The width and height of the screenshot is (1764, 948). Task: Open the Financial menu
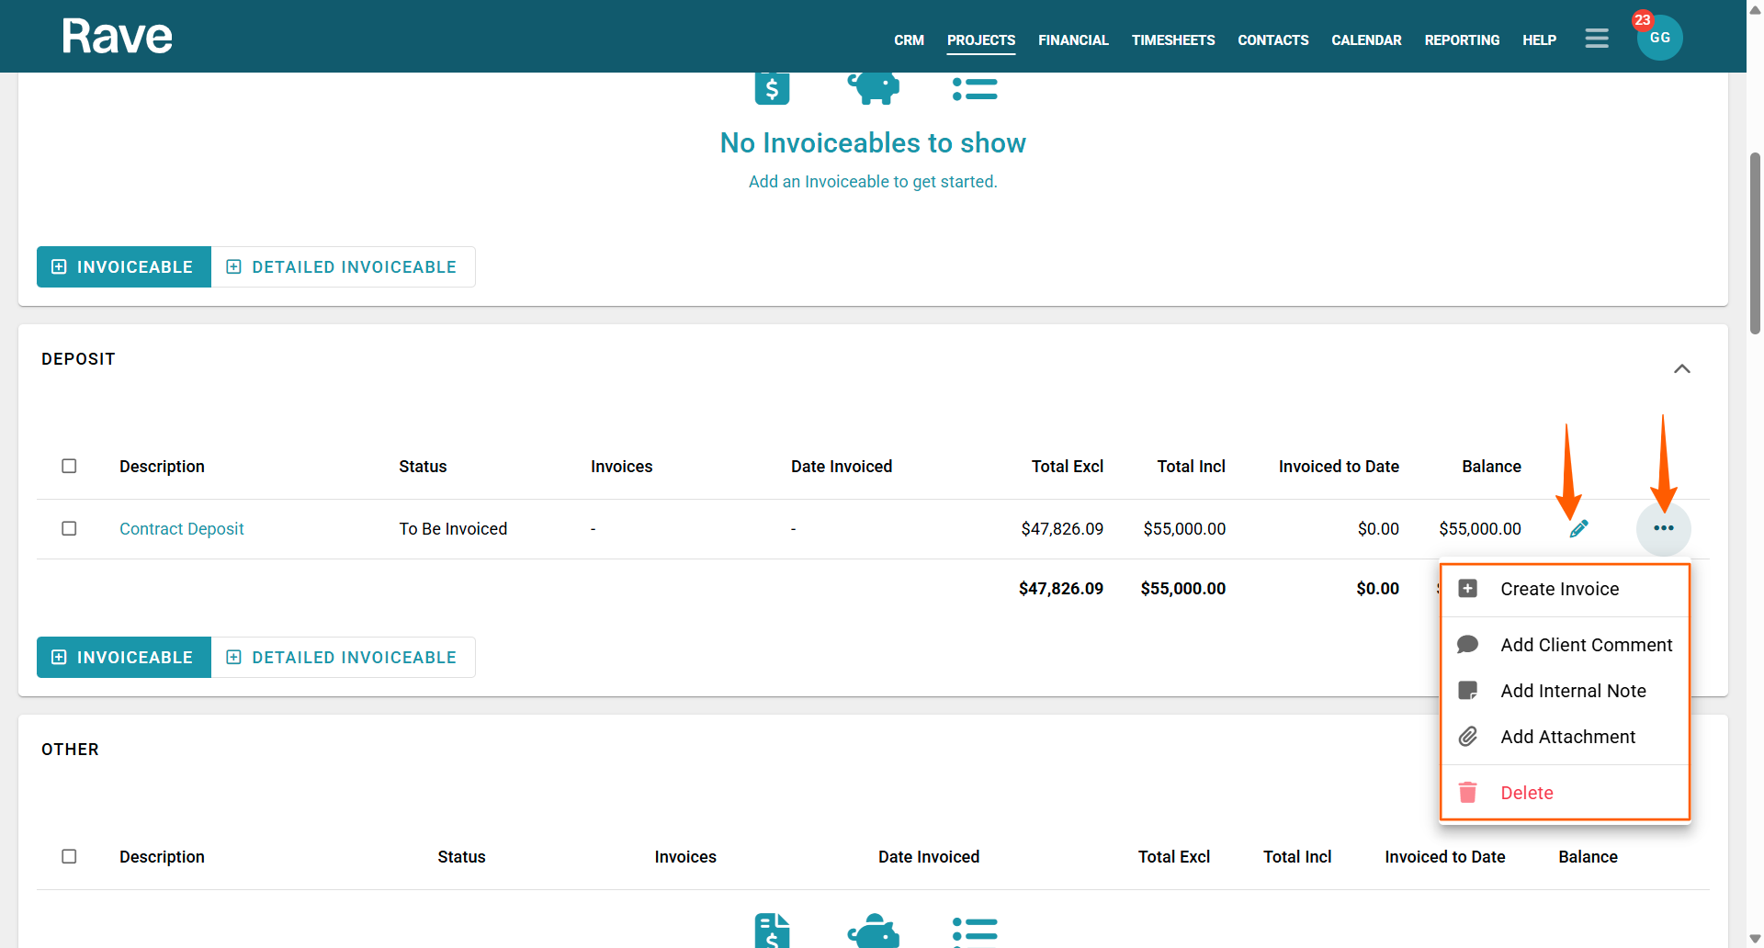point(1073,40)
